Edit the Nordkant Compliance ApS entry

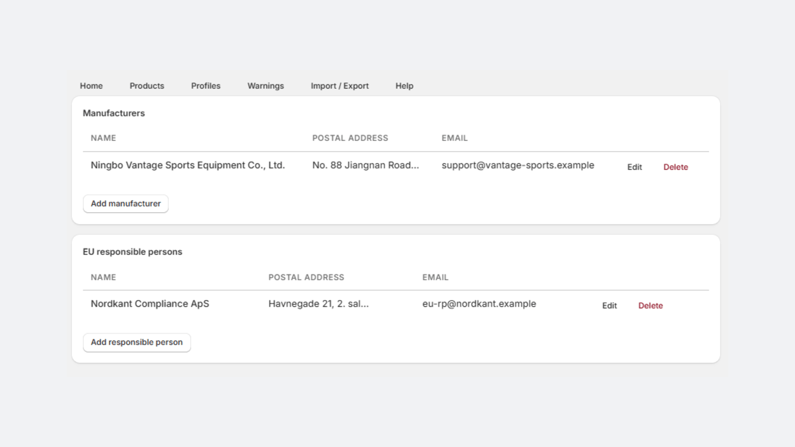pyautogui.click(x=610, y=305)
